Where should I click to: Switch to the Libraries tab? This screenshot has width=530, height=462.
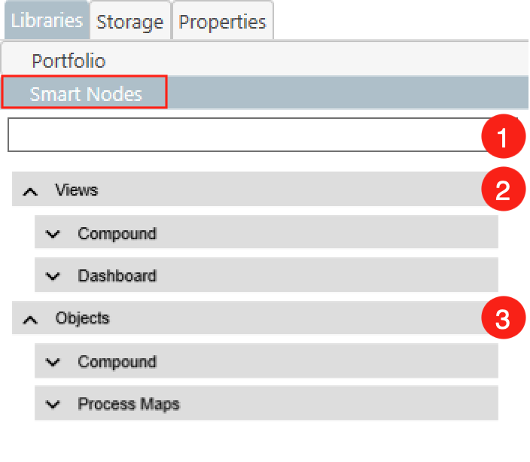47,20
